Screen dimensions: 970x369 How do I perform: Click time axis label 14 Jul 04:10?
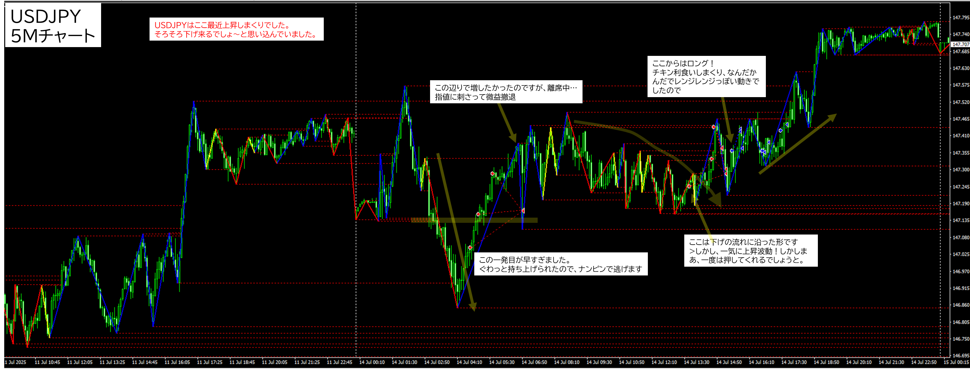coord(469,362)
